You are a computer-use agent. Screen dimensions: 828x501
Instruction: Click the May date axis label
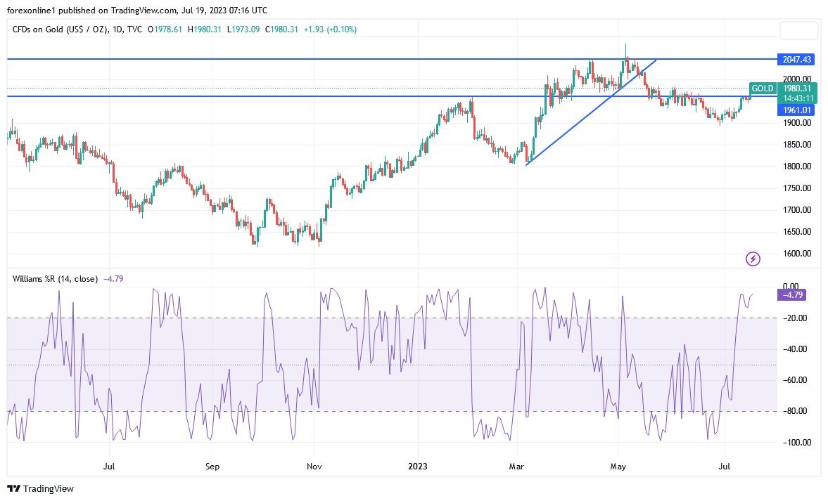(618, 466)
